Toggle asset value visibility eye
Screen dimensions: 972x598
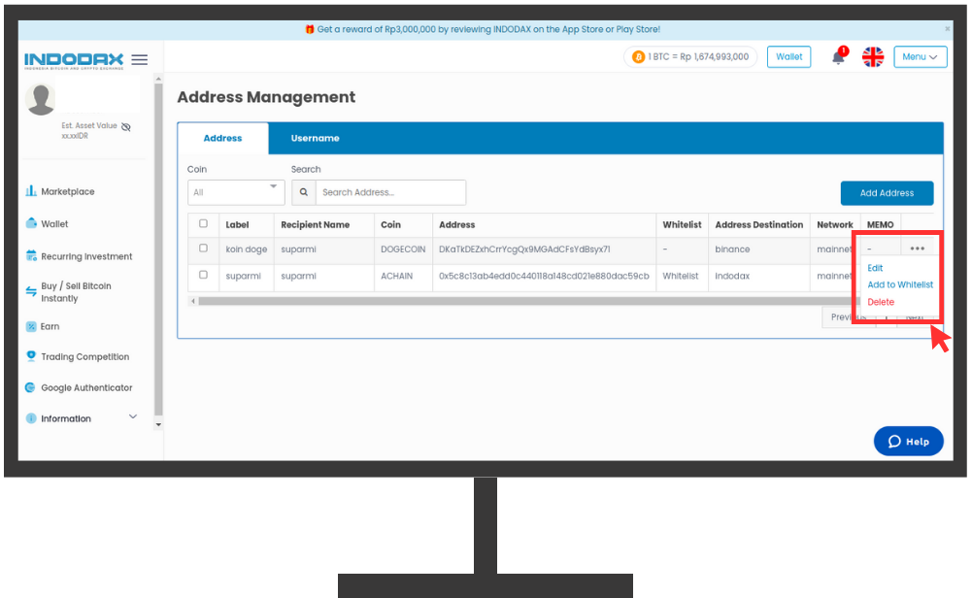(x=126, y=127)
